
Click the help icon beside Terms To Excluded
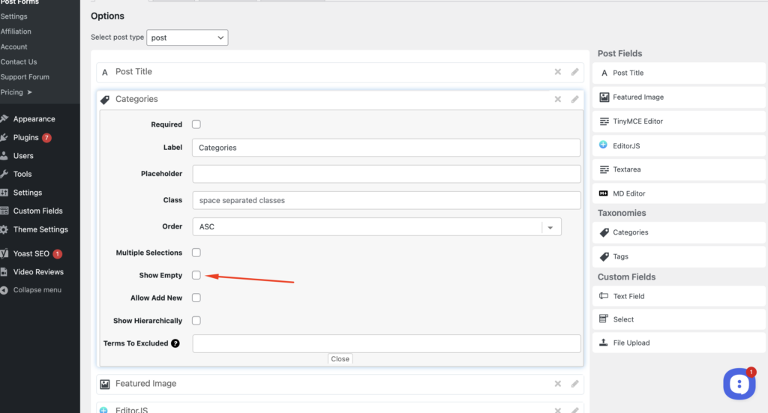(175, 343)
